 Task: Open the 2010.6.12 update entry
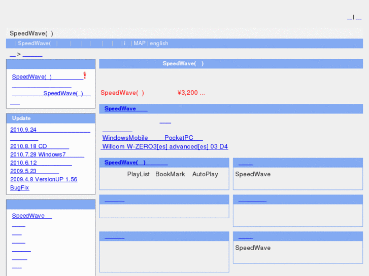pos(41,163)
